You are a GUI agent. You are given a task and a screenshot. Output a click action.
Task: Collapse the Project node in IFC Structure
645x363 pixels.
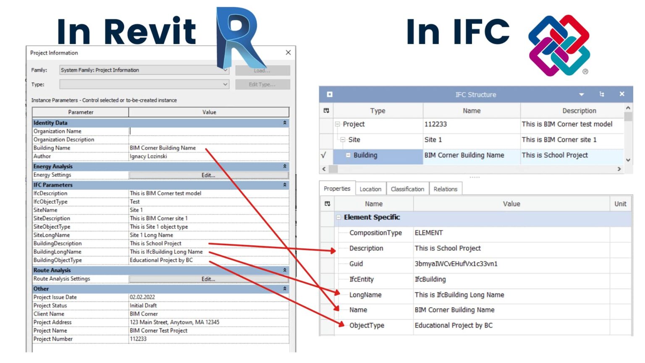tap(337, 124)
